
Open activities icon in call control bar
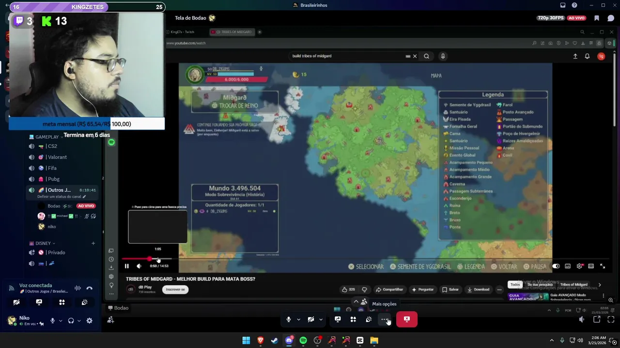click(353, 319)
